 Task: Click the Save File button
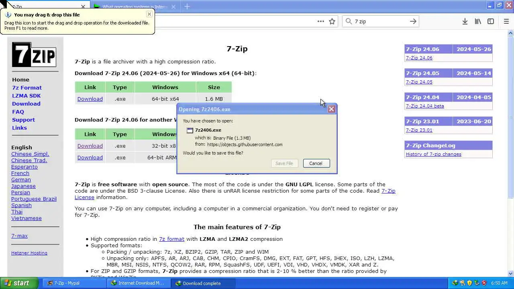click(284, 163)
